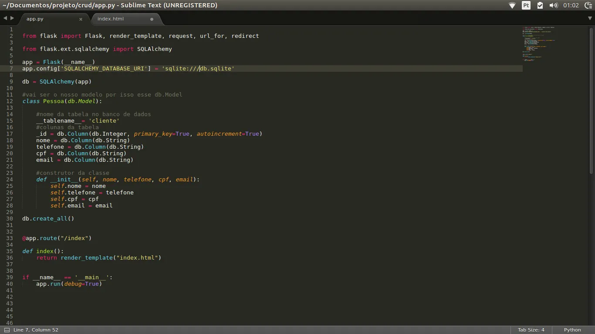Switch to the index.html tab

tap(111, 19)
